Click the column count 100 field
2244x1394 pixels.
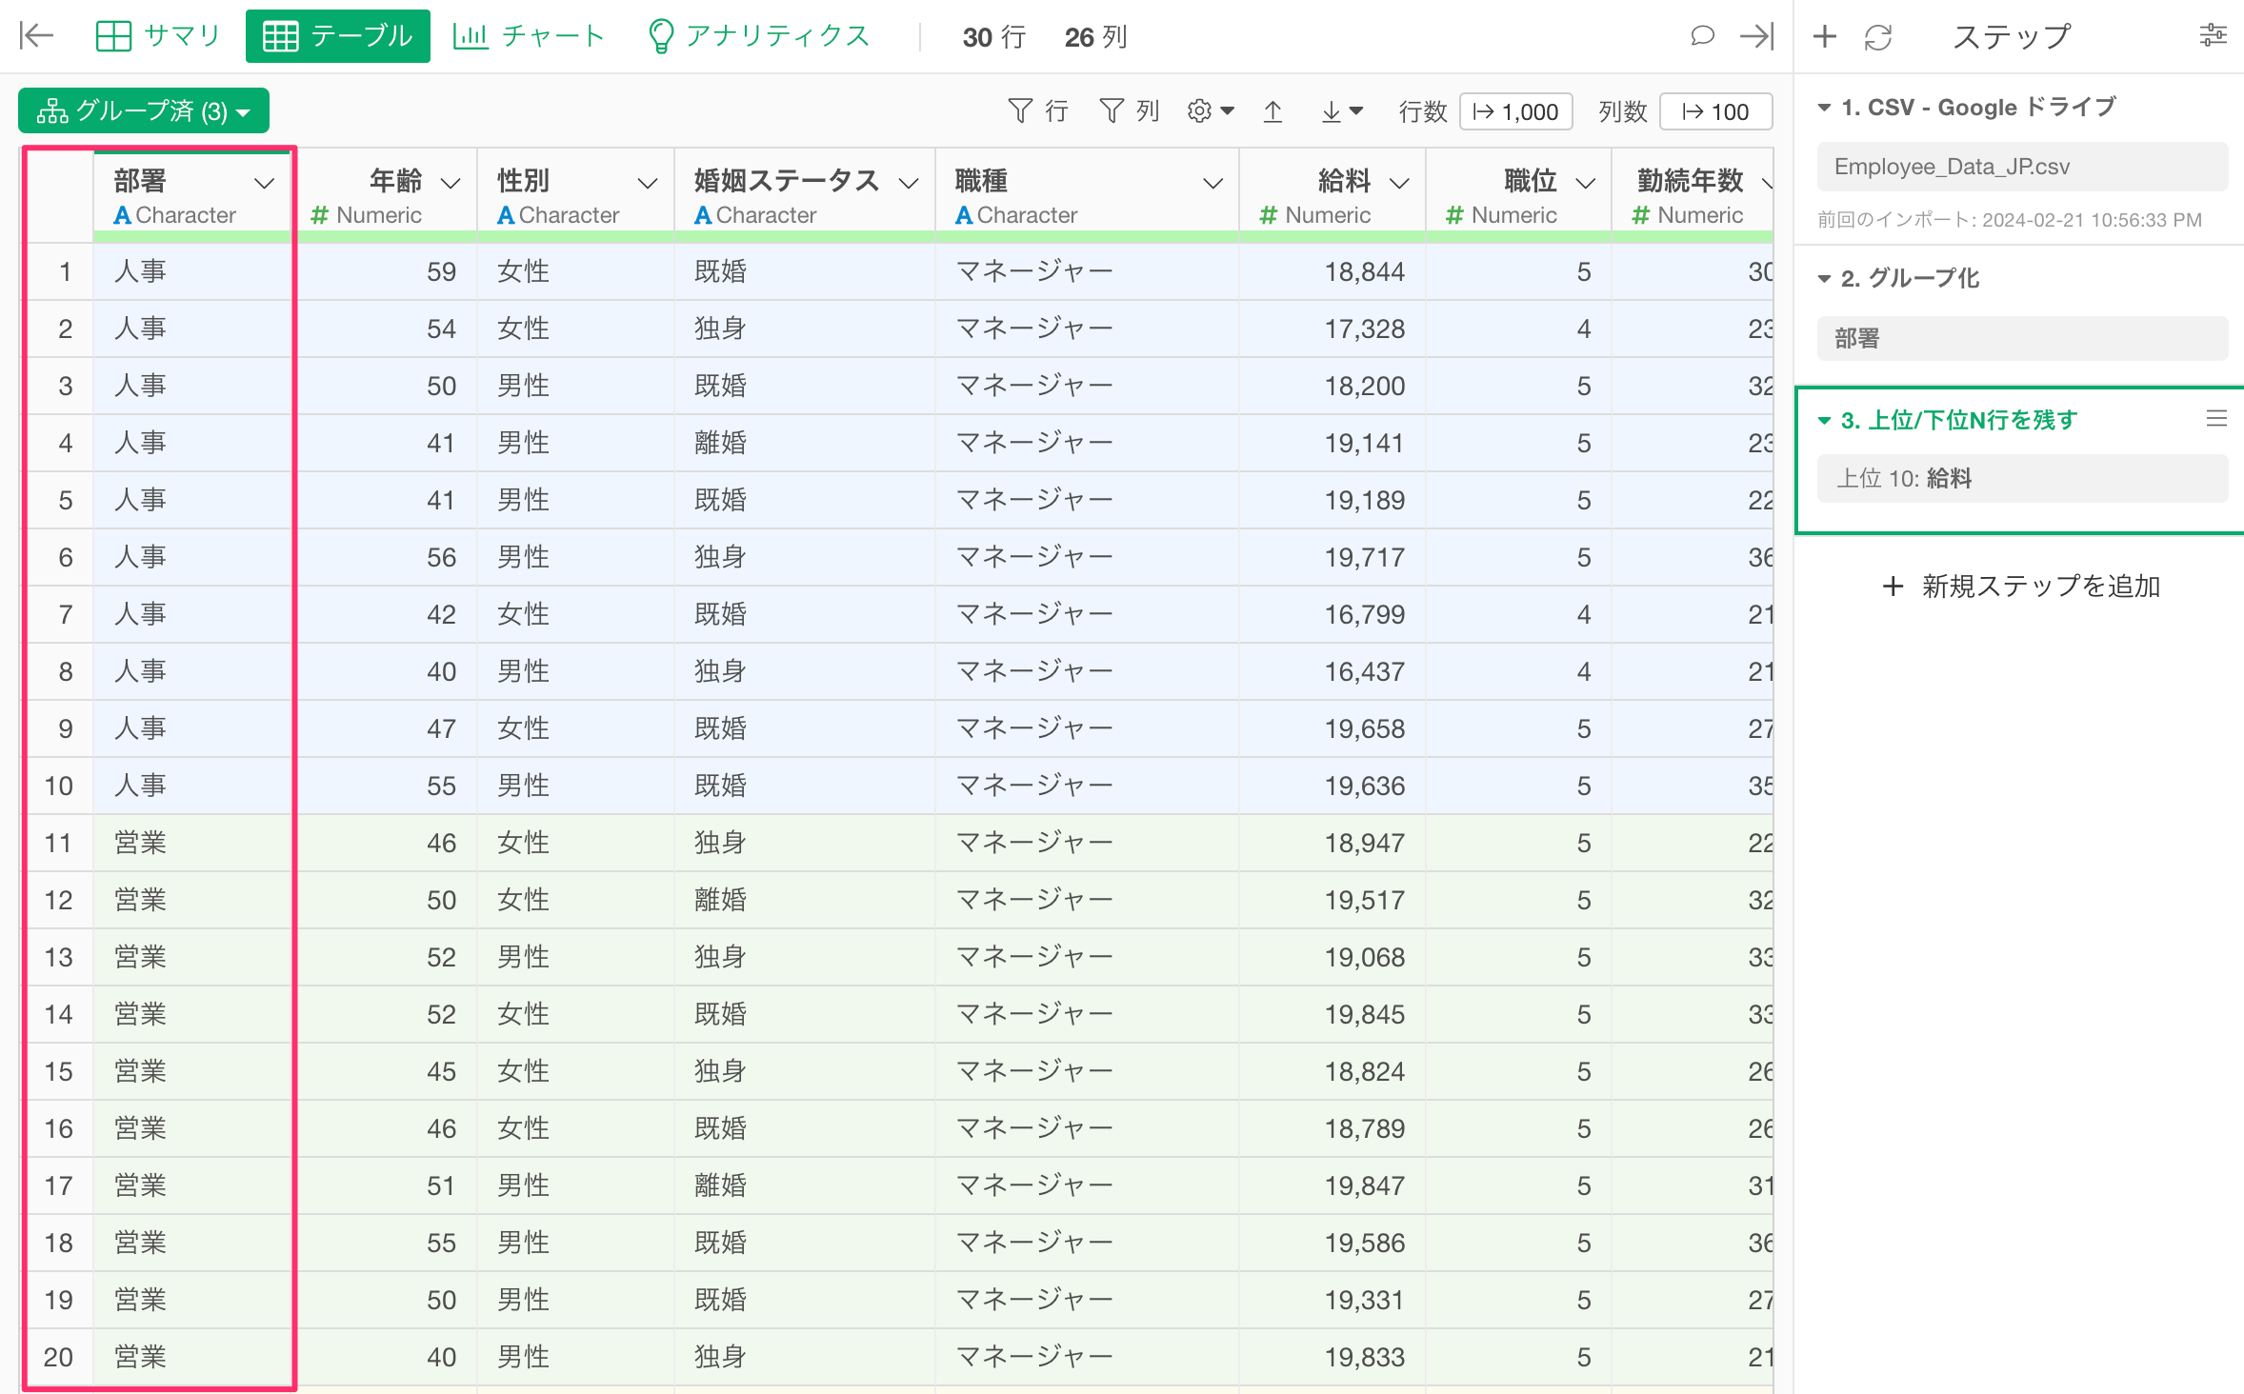1715,111
